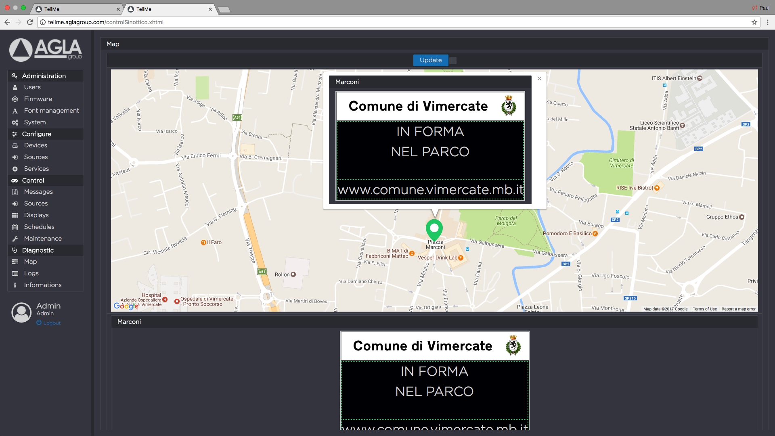Screen dimensions: 775x436
Task: Click the Pomodoro E Basilico marker
Action: coord(595,234)
